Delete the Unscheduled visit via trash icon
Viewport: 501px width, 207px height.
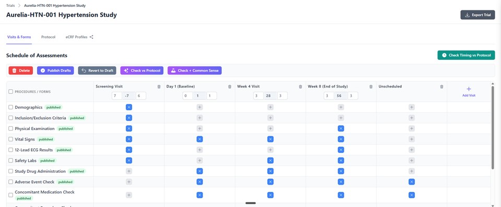pos(442,87)
